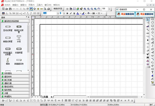Open the font color dropdown arrow
Viewport: 155px width, 106px height.
(80, 13)
